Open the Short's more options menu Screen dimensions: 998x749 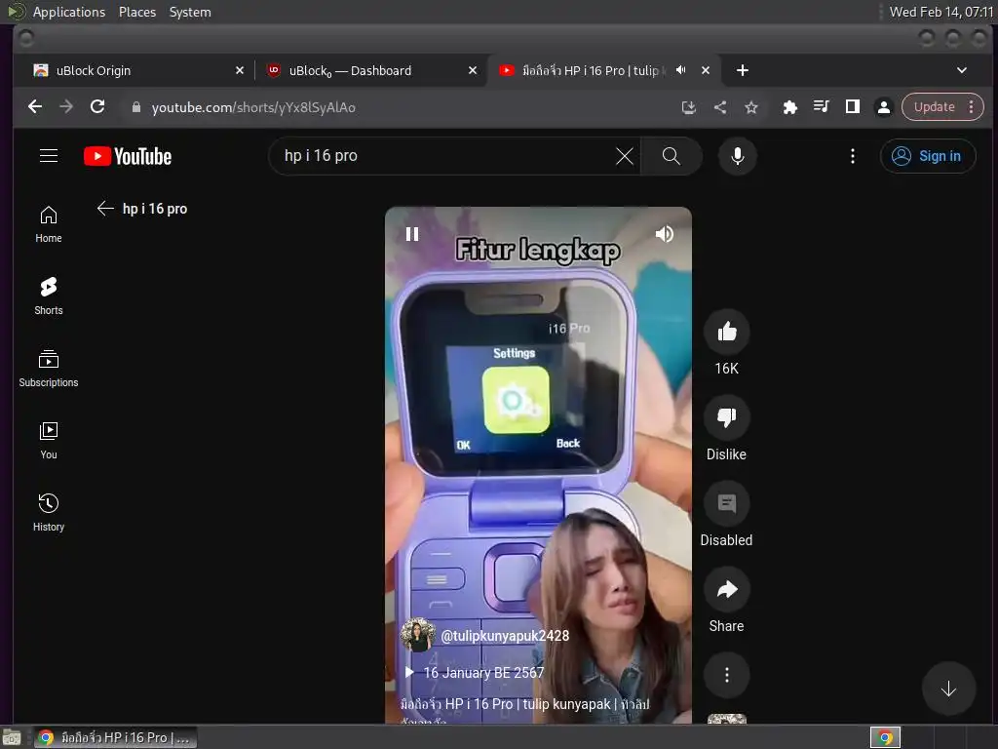coord(726,675)
